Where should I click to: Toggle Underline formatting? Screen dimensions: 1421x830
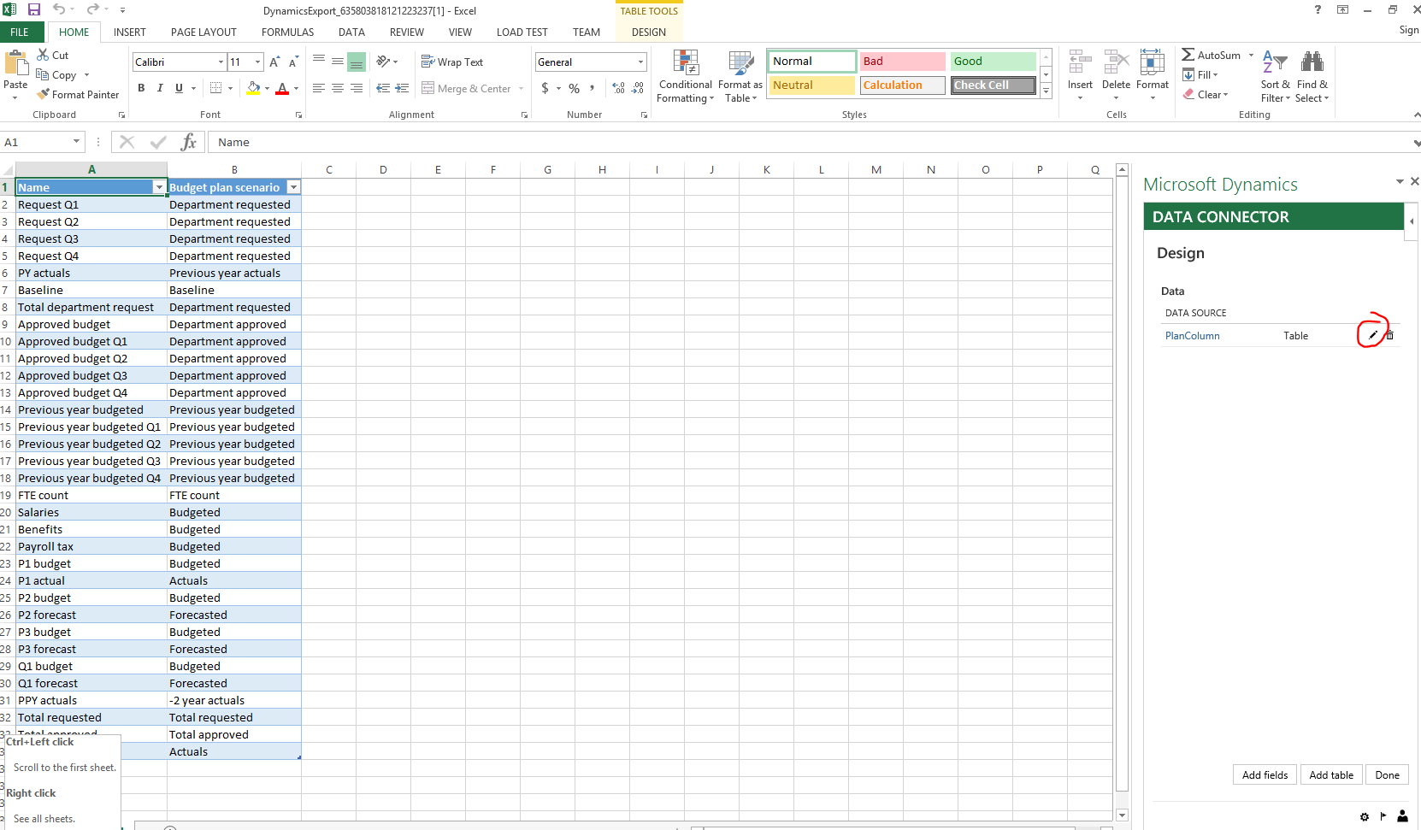coord(179,88)
